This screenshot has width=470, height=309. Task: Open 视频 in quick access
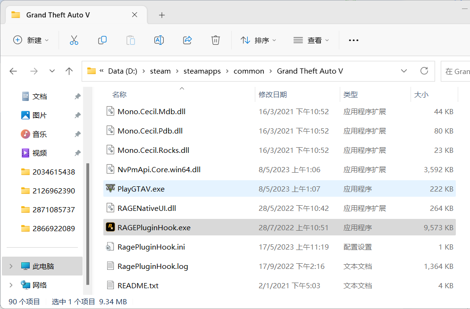coord(40,153)
